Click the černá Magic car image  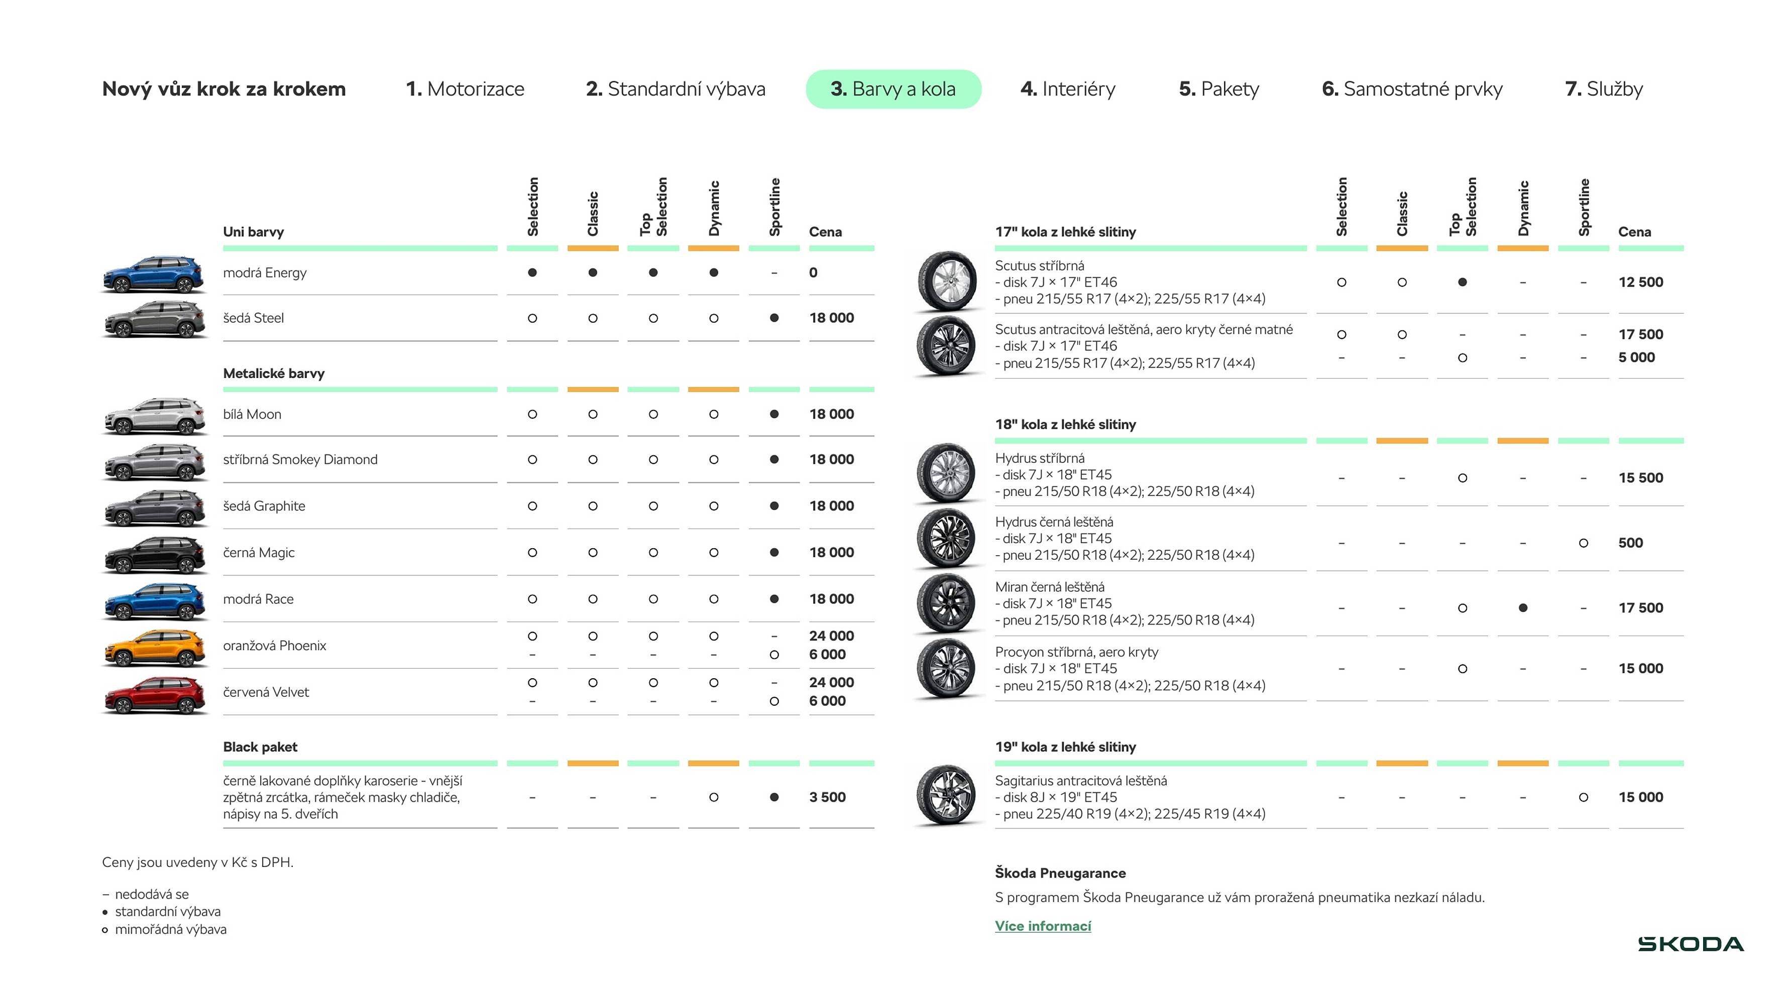[x=154, y=554]
